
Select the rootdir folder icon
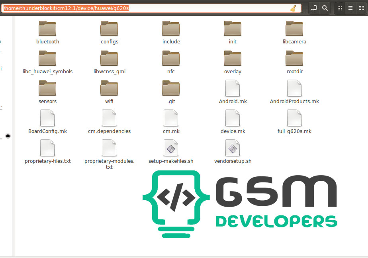(x=294, y=58)
